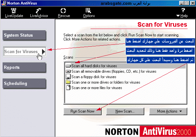The image size is (196, 137).
Task: Select the Scan for Viruses sidebar tab
Action: [25, 51]
